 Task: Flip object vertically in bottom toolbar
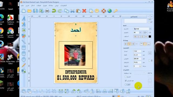point(86,91)
